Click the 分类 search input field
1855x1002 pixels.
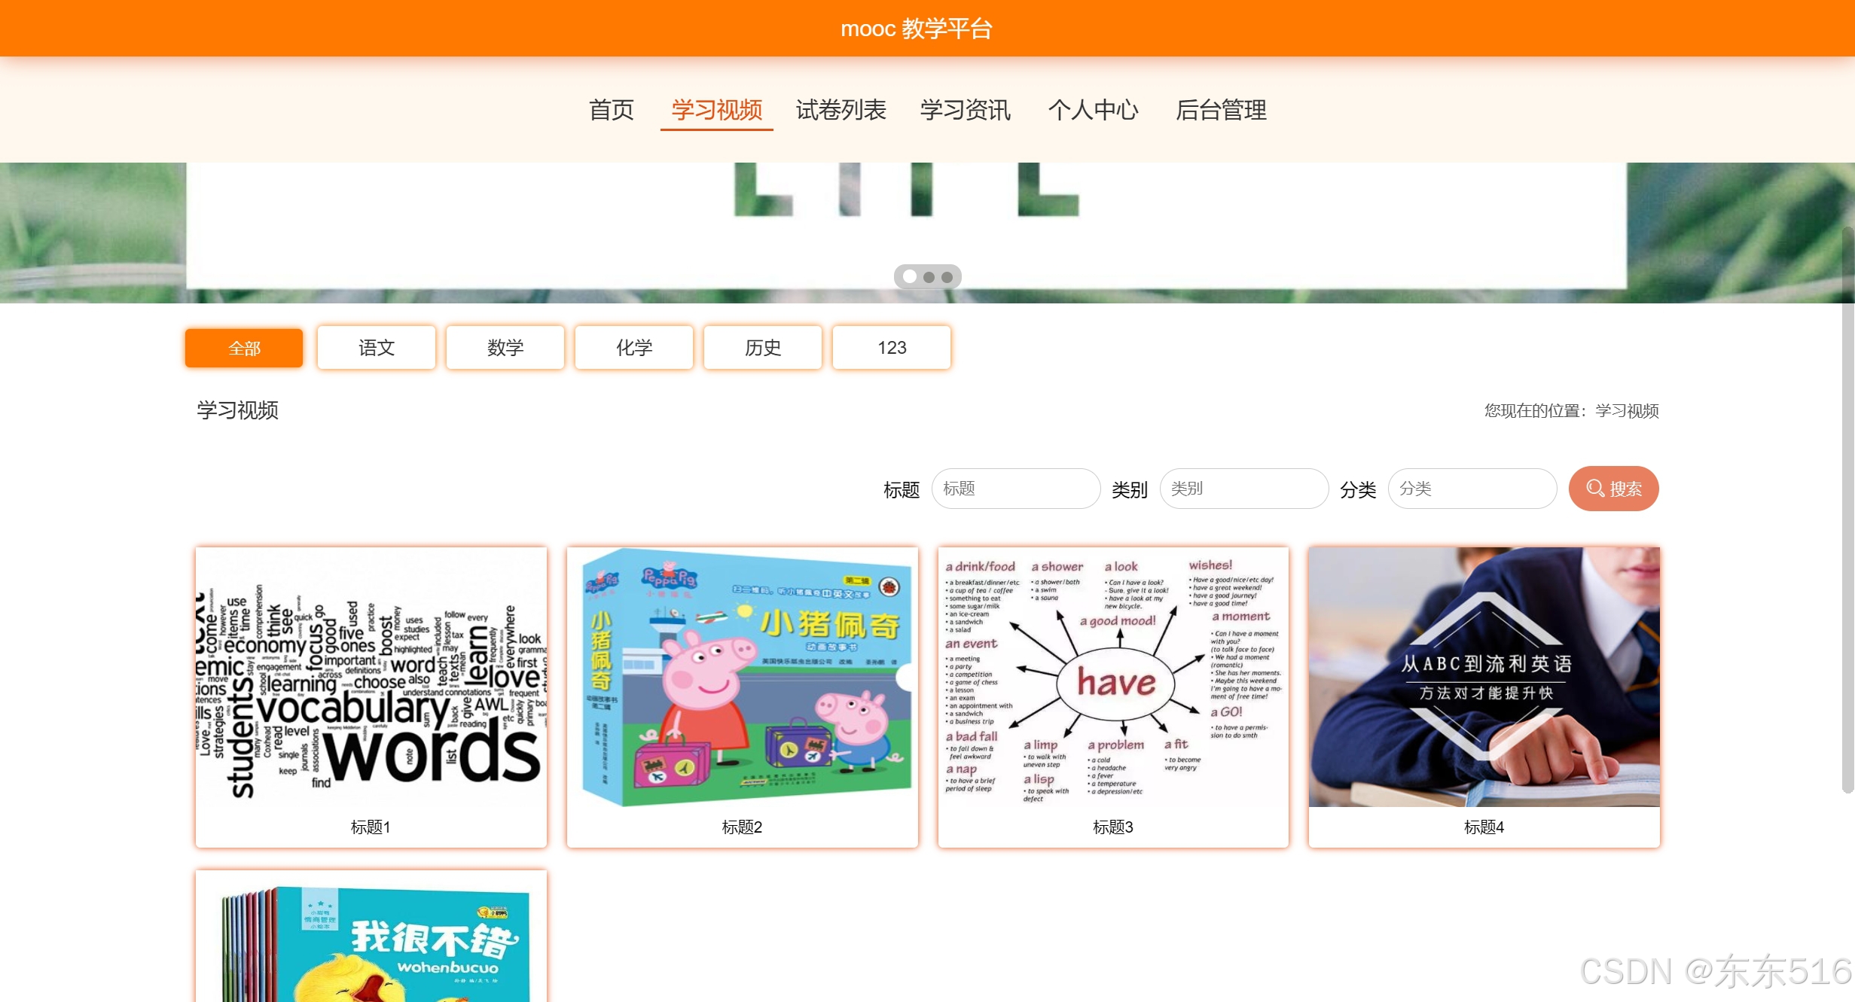[1472, 489]
